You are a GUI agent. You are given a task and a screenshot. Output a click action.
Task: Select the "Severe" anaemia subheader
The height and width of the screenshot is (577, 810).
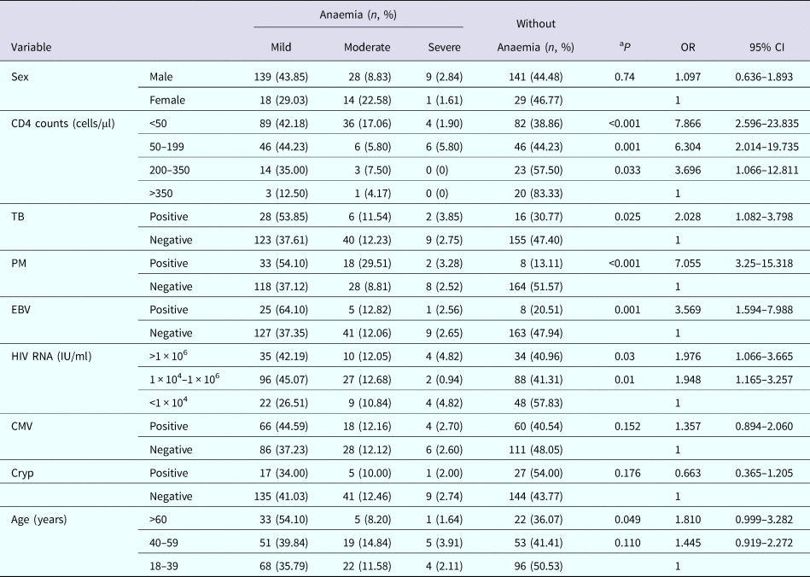pos(444,48)
